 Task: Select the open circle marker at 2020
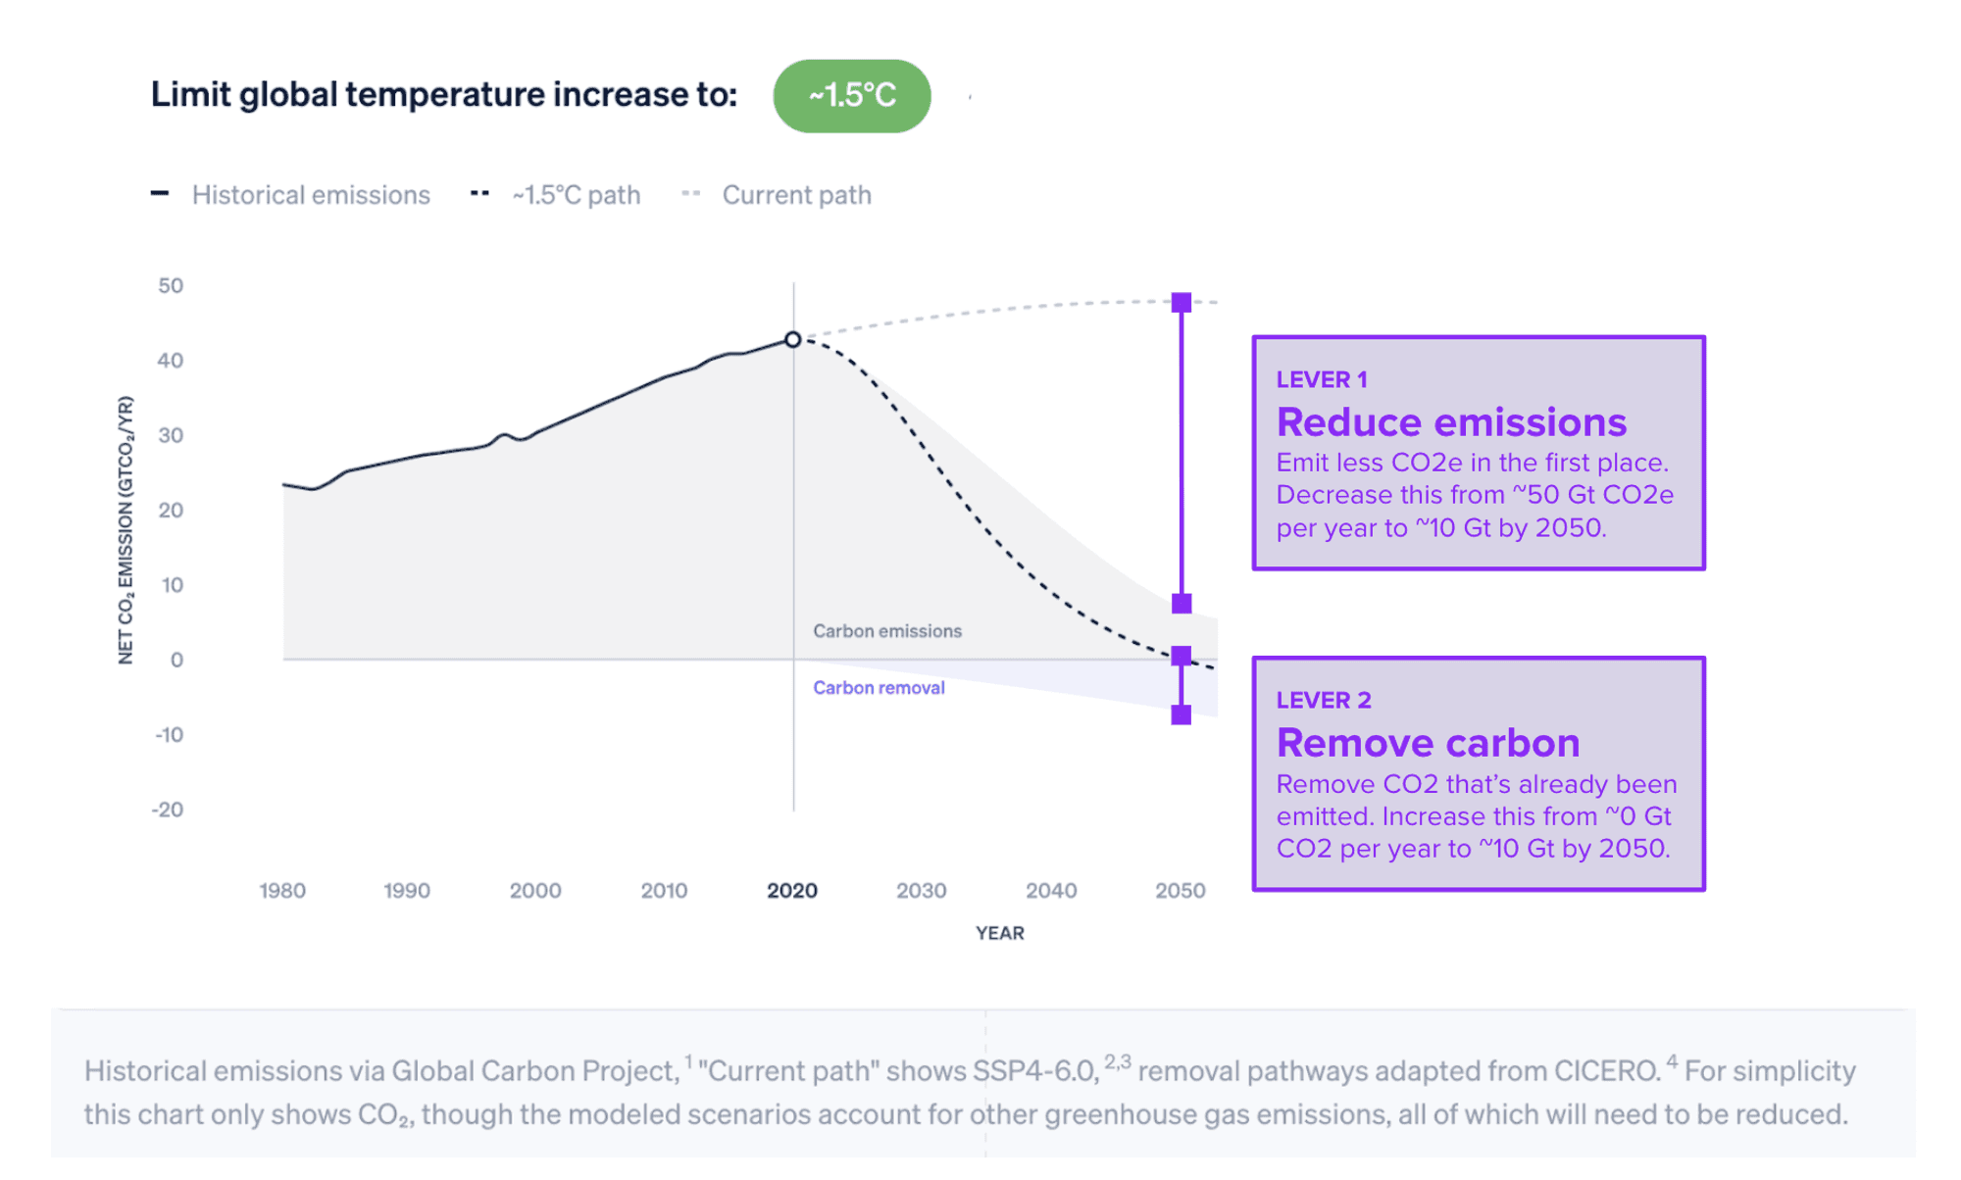click(x=792, y=339)
